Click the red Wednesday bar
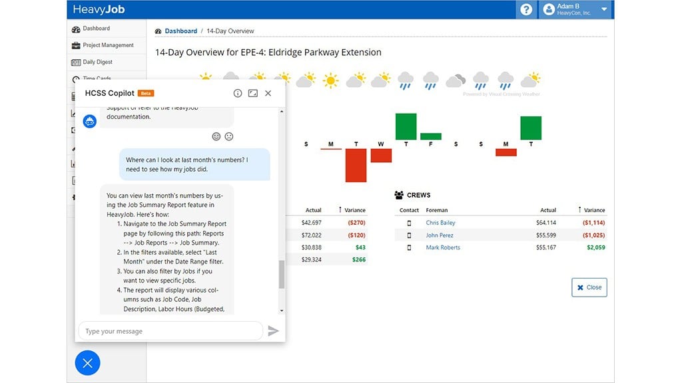 [x=381, y=156]
